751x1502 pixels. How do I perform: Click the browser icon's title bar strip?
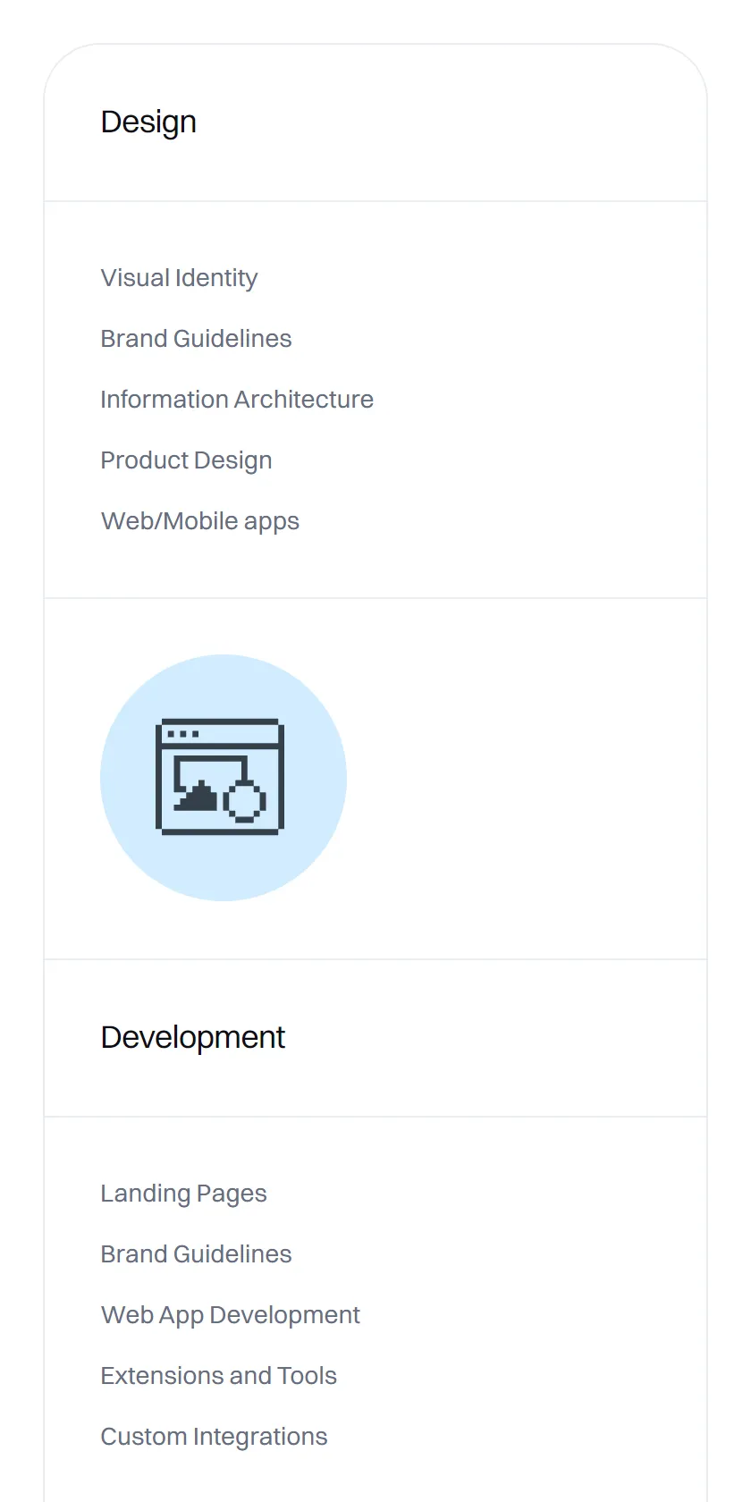[220, 734]
